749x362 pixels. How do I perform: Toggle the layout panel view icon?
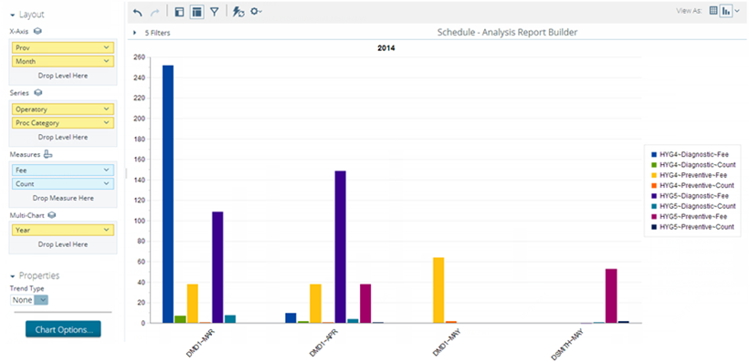pos(179,12)
